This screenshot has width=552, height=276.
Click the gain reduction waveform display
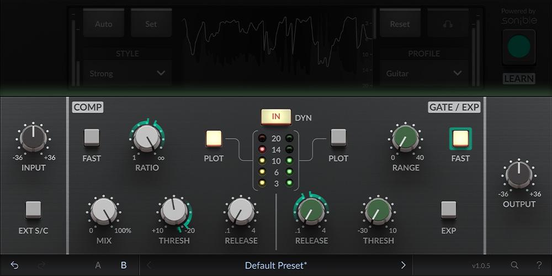point(277,47)
